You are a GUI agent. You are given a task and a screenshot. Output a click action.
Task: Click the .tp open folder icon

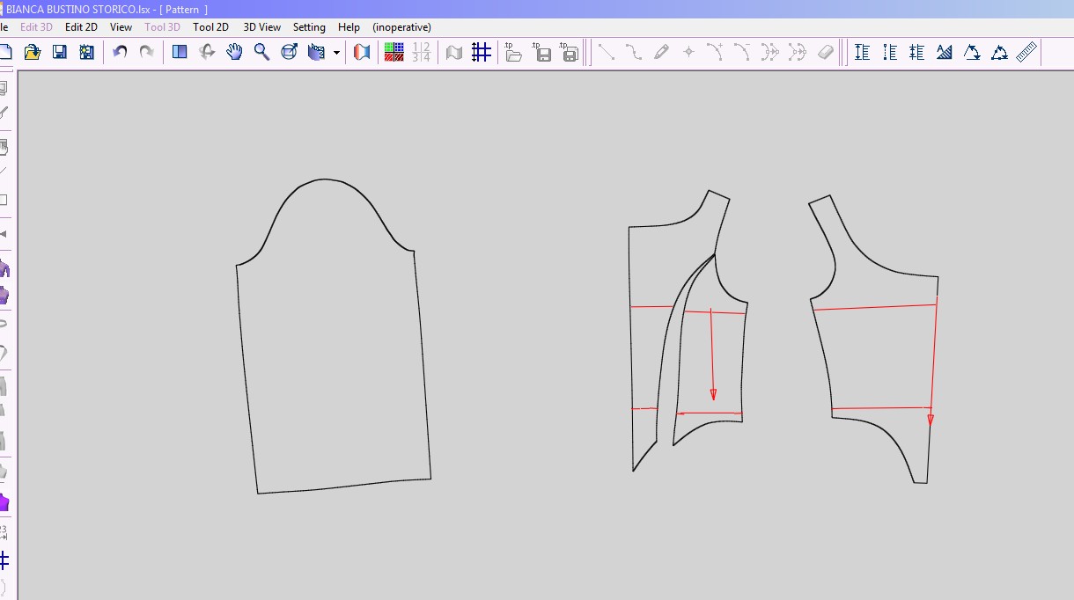click(x=513, y=52)
